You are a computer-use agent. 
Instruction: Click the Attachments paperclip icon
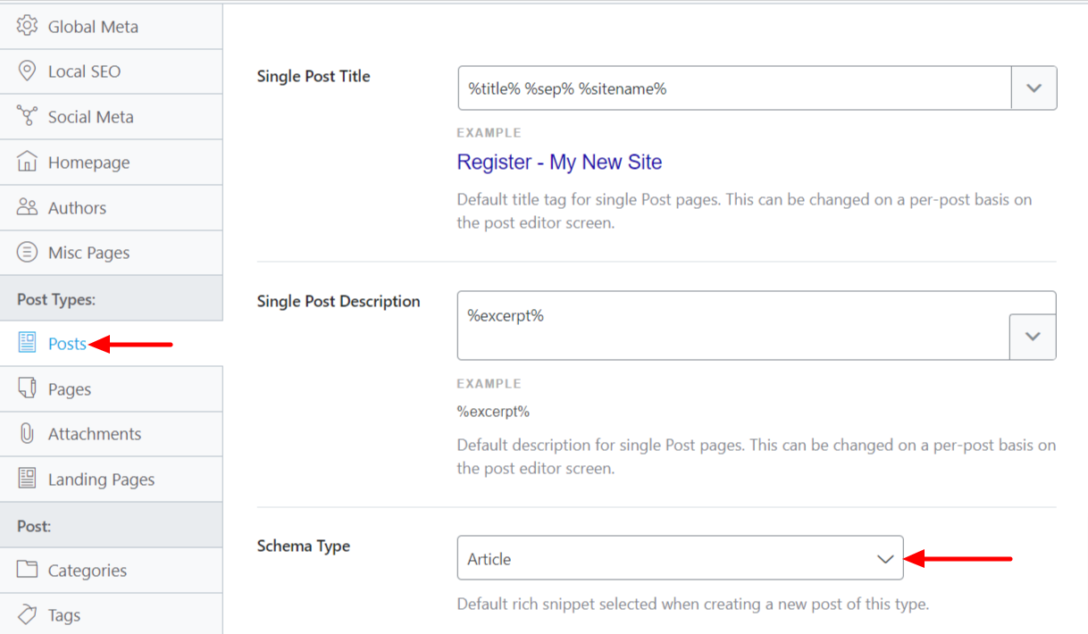(x=28, y=434)
